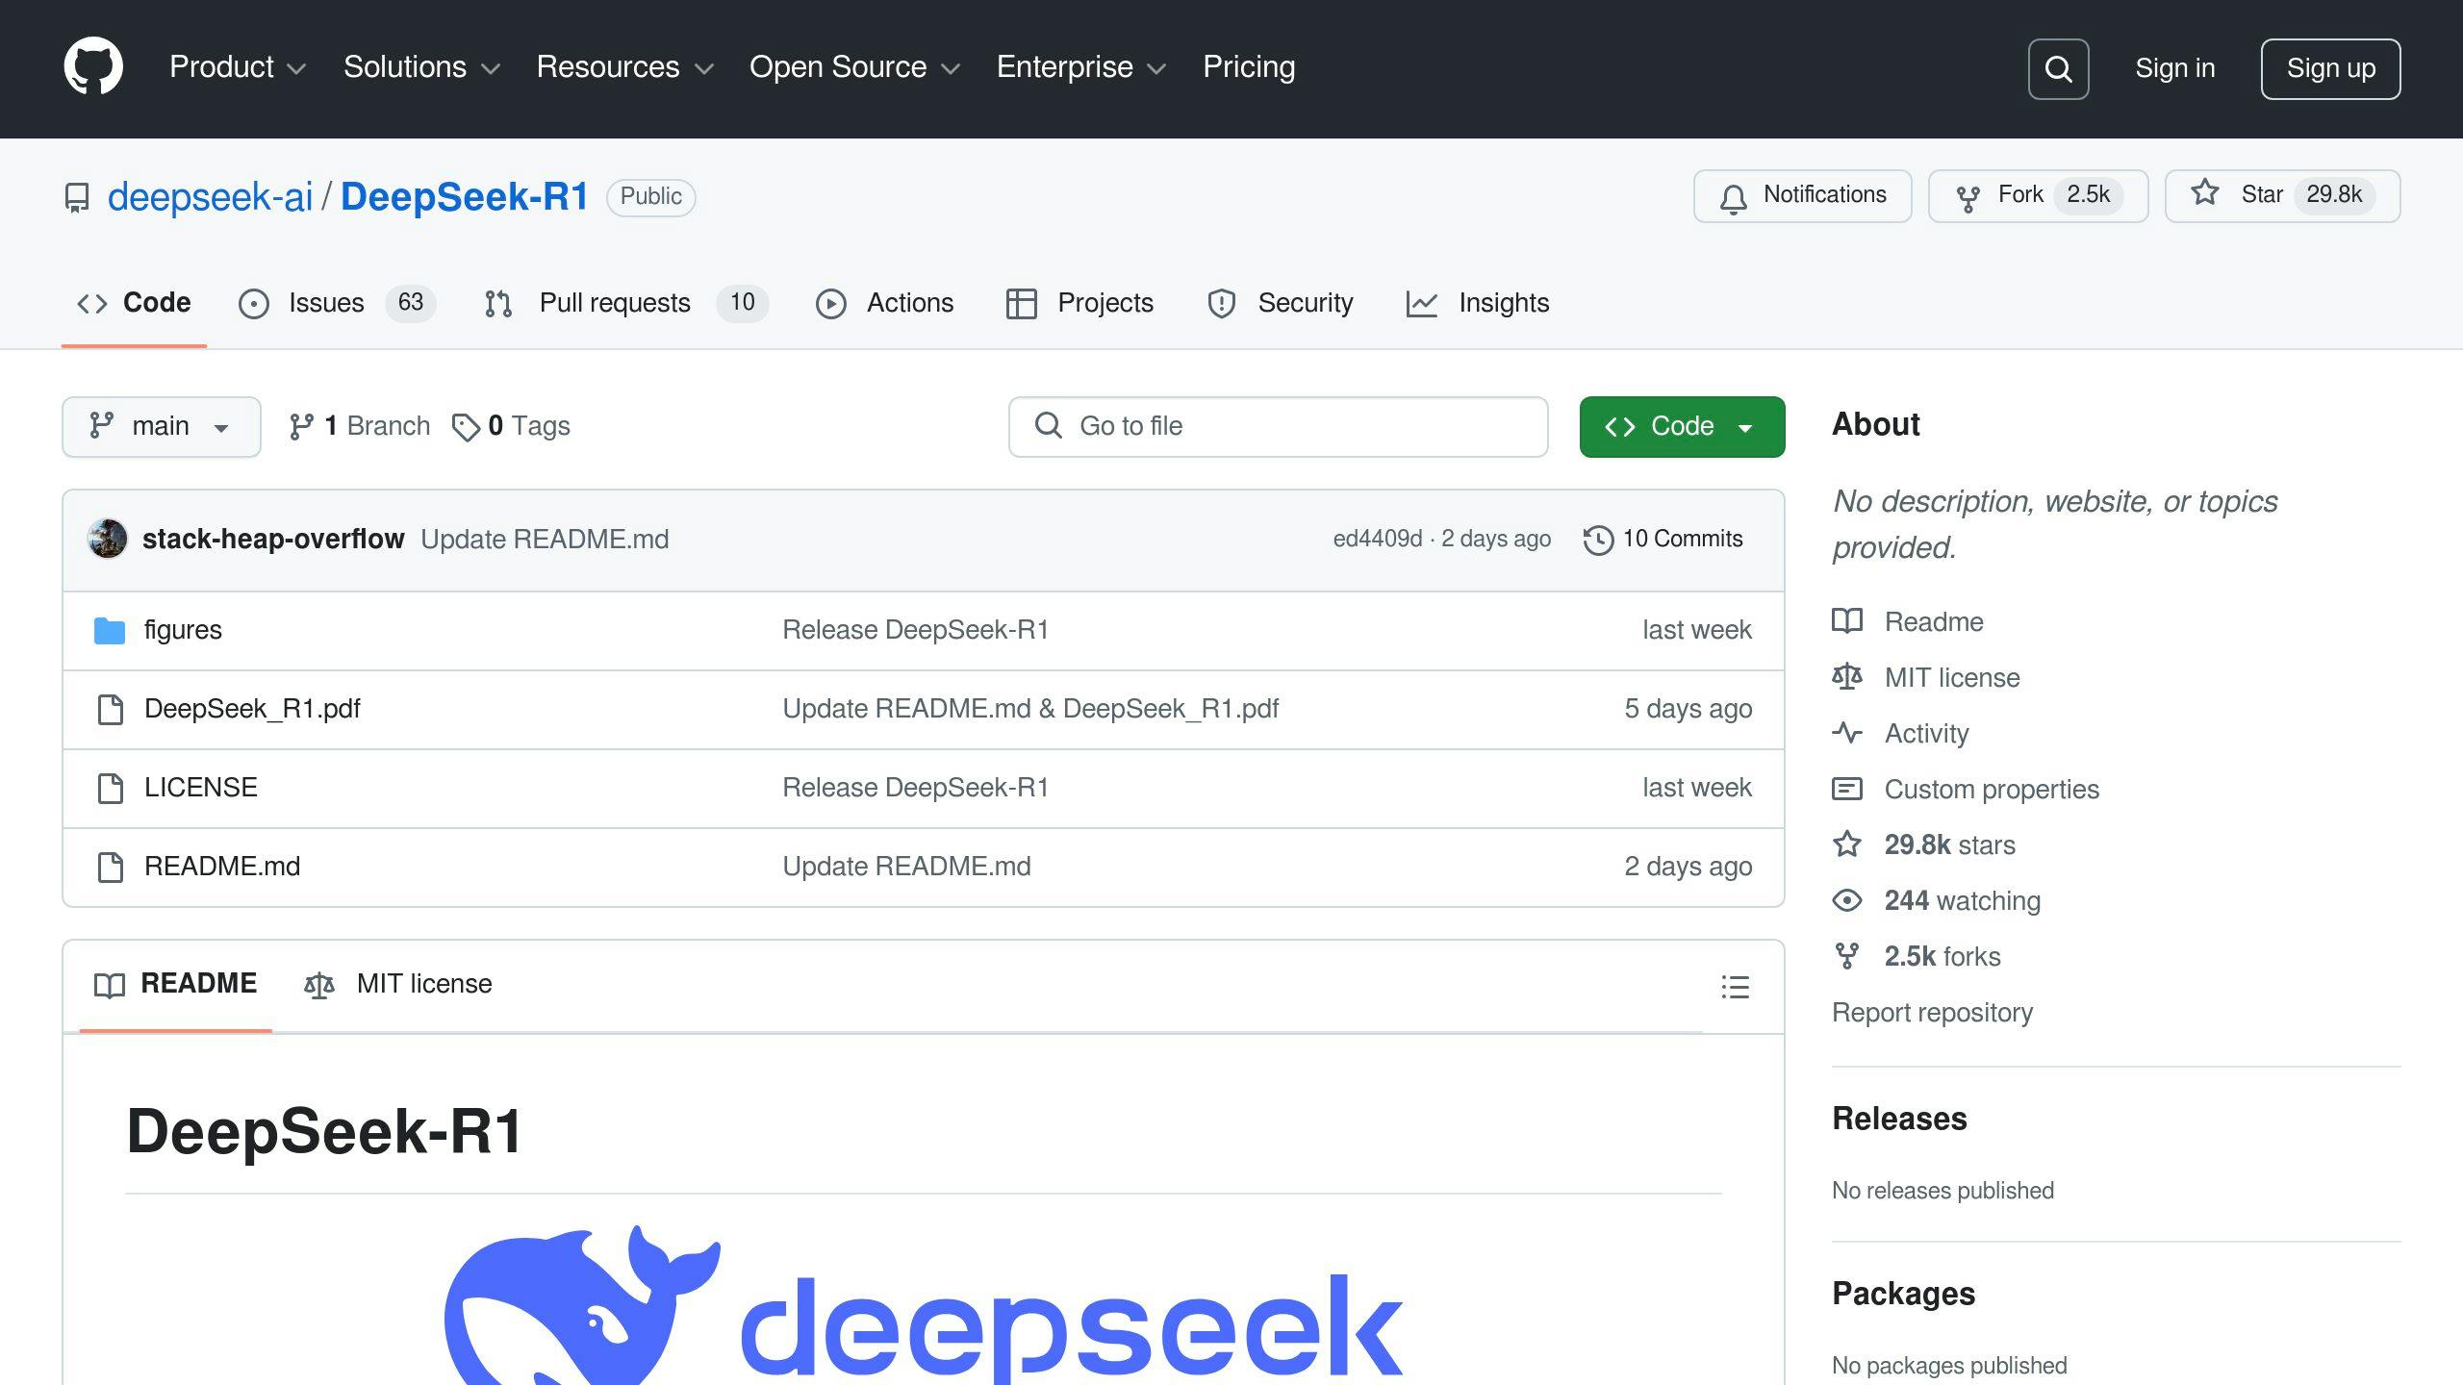Screen dimensions: 2463x1385
Task: Click the 244 watching link
Action: click(1962, 900)
